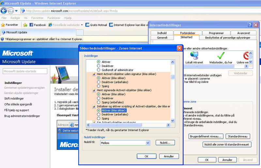Open the Gratis Hotmail bookmark
261x168 pixels.
click(96, 25)
